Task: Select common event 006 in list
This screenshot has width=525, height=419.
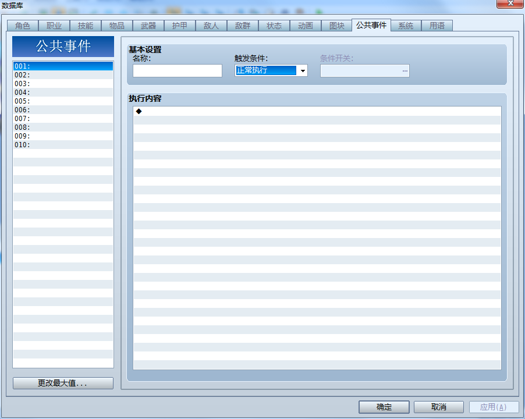Action: 63,109
